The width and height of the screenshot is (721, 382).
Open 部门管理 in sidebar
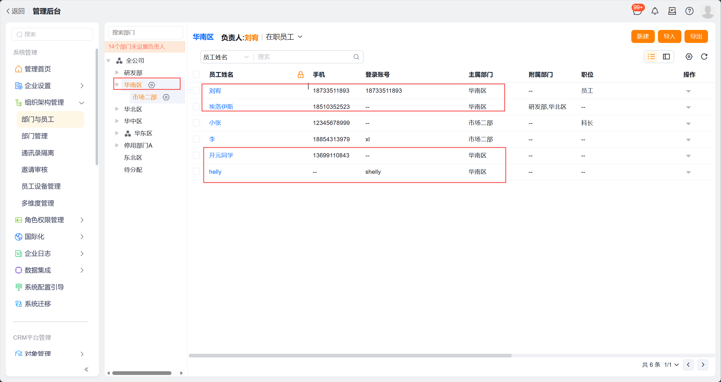(35, 136)
